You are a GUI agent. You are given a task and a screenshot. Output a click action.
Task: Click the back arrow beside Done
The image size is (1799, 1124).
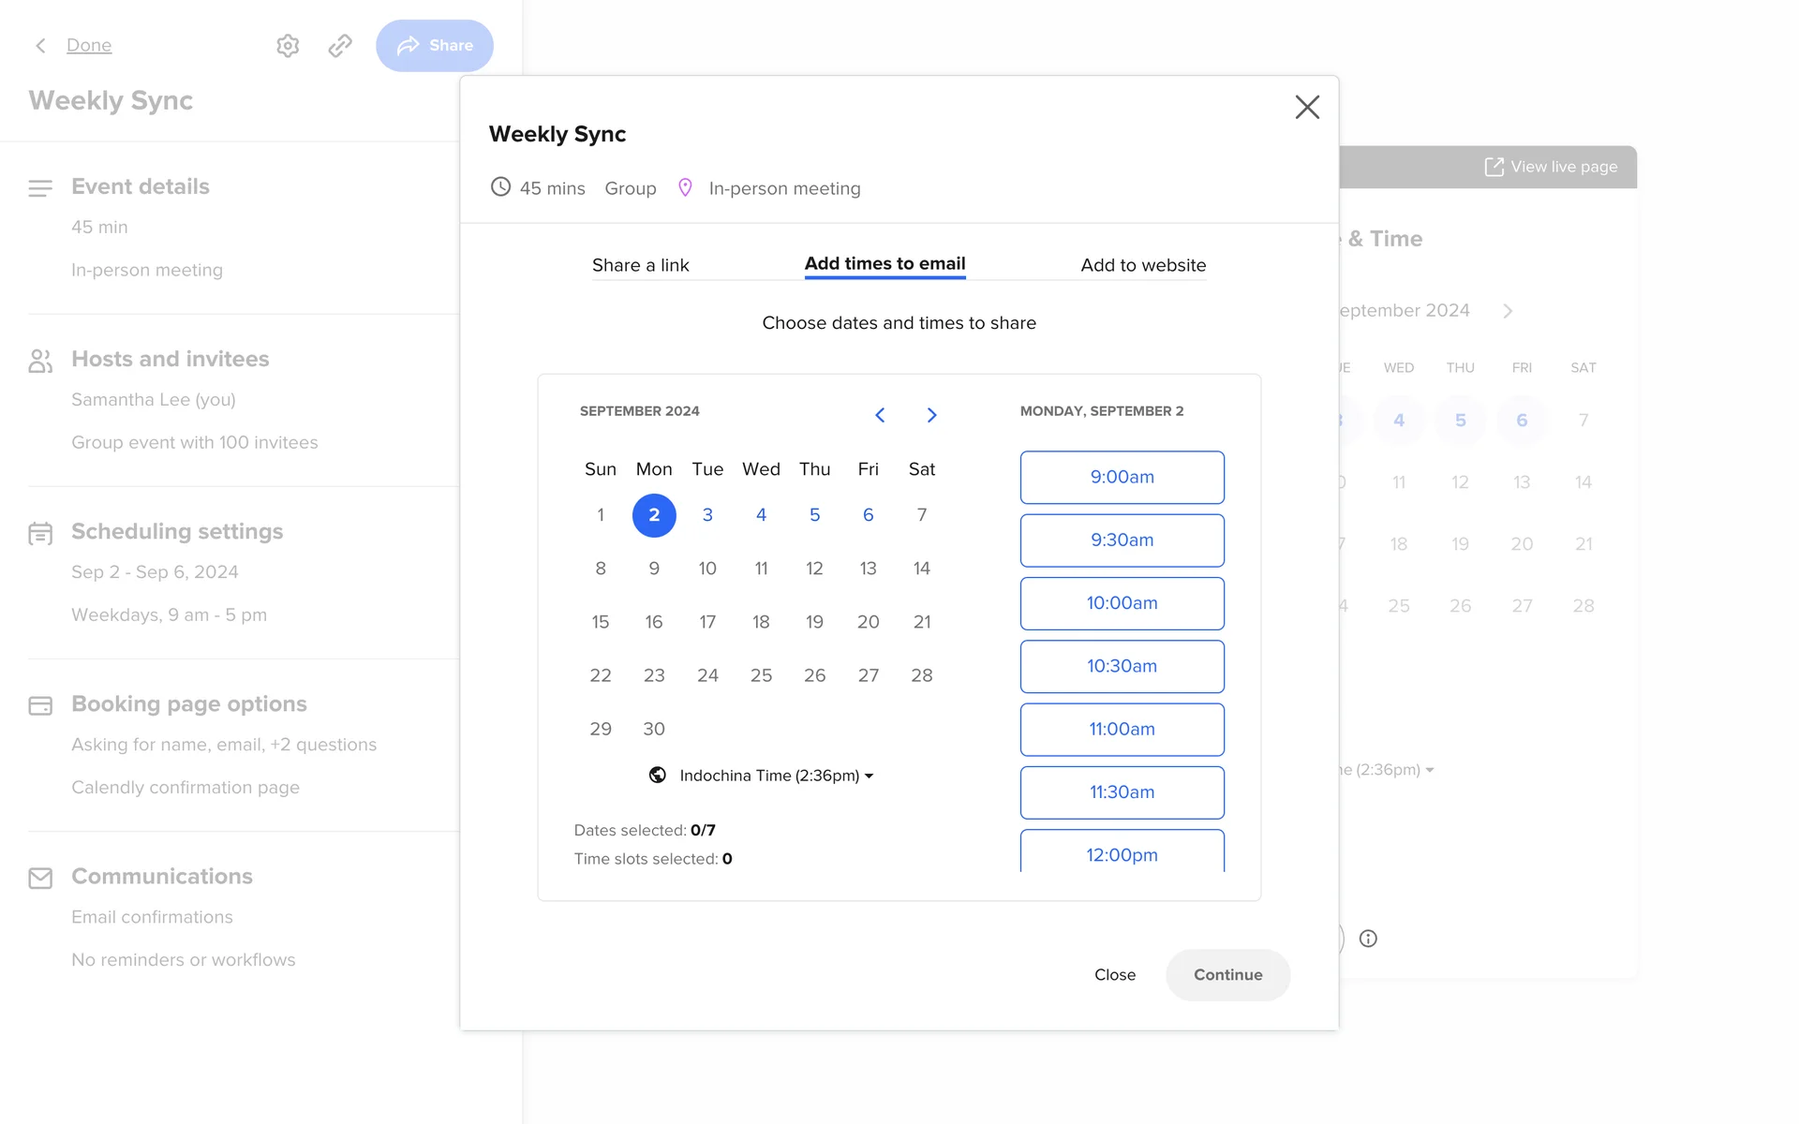40,46
